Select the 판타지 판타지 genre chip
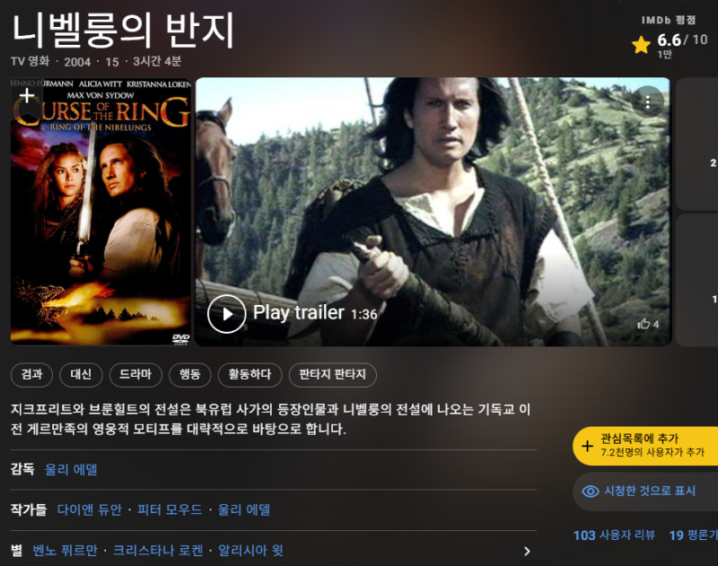 pos(332,375)
